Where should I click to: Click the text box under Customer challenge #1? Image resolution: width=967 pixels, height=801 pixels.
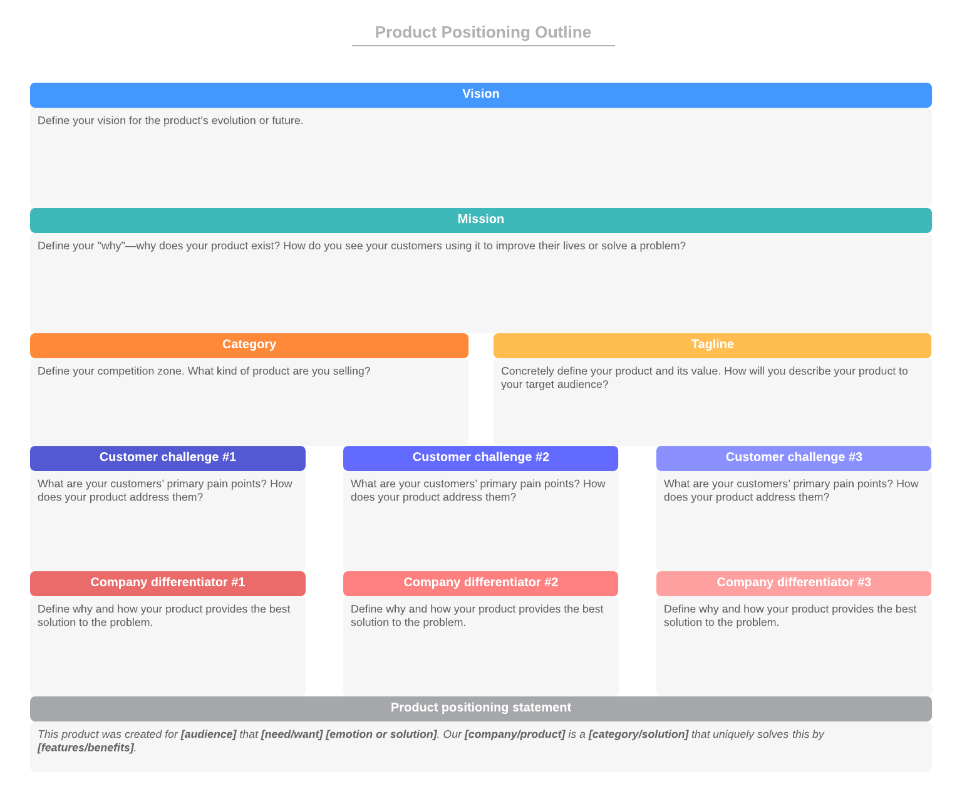165,490
